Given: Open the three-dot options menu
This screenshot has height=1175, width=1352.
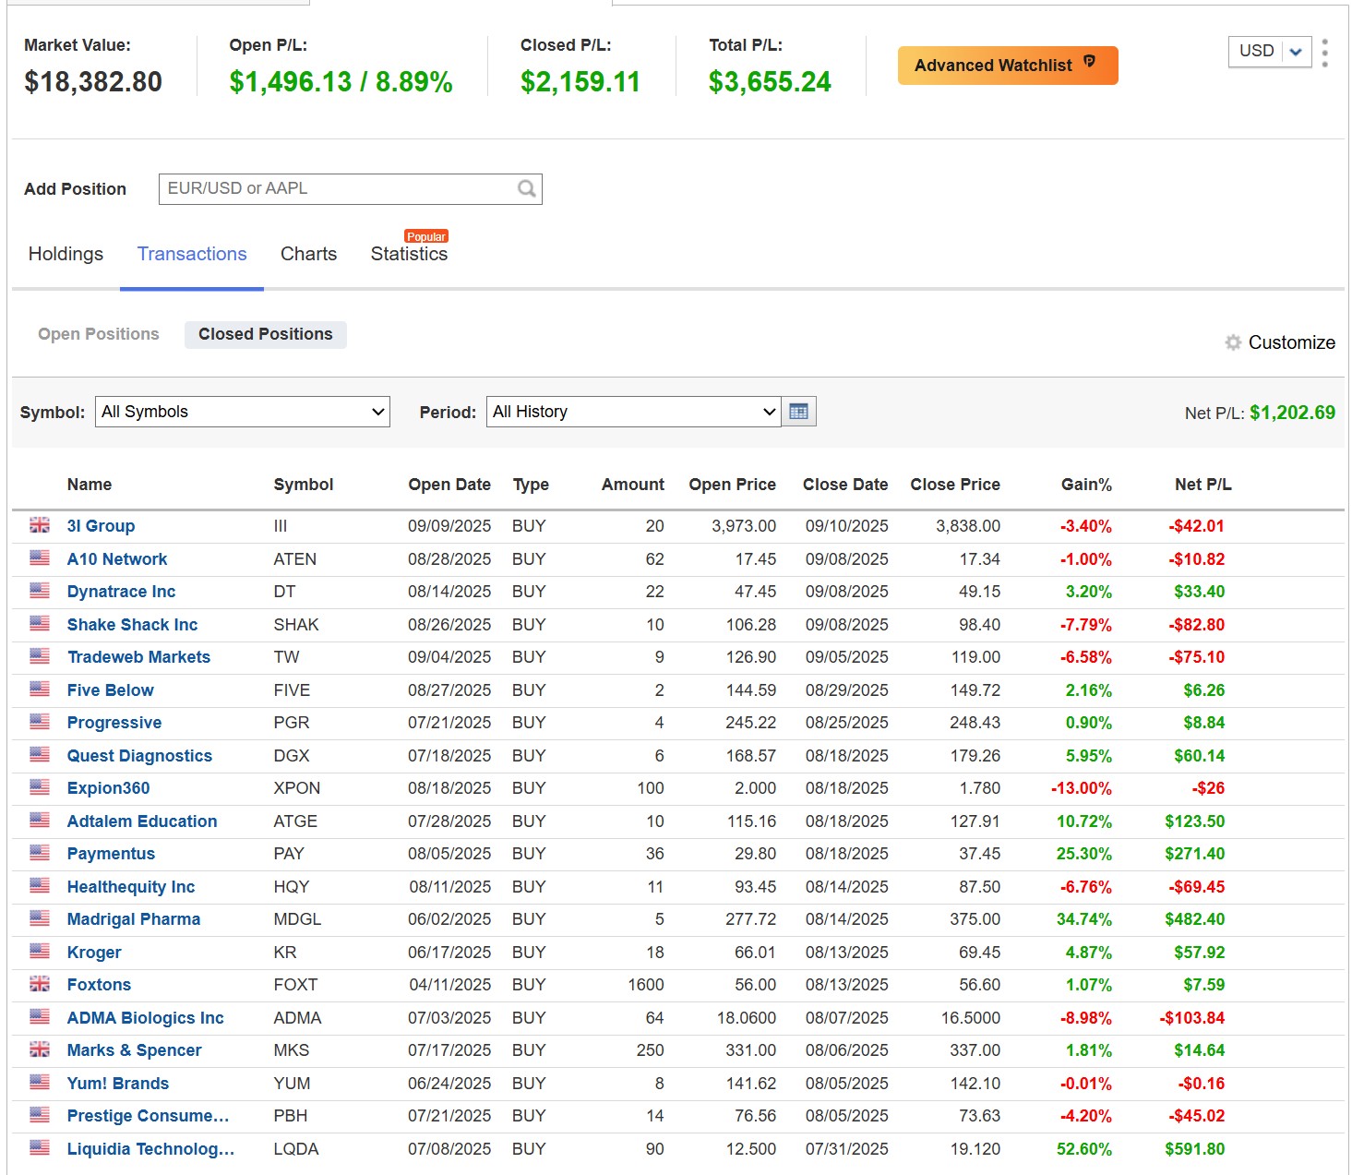Looking at the screenshot, I should 1324,53.
